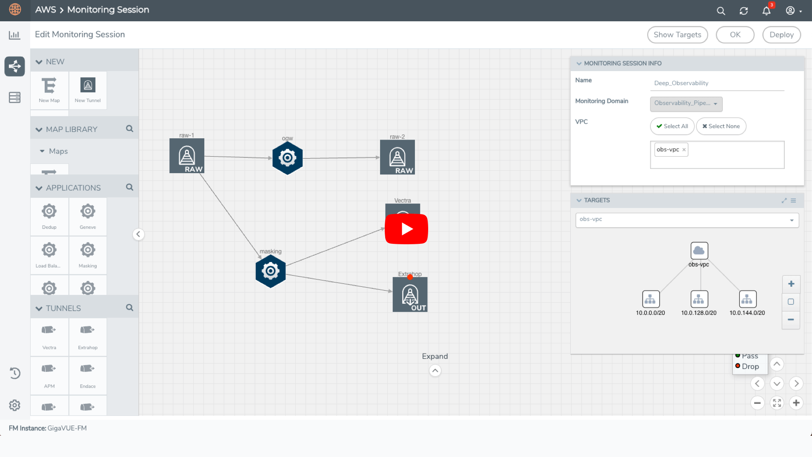Select subnet 10.0.0.0/20 node
The height and width of the screenshot is (457, 812).
[x=651, y=299]
